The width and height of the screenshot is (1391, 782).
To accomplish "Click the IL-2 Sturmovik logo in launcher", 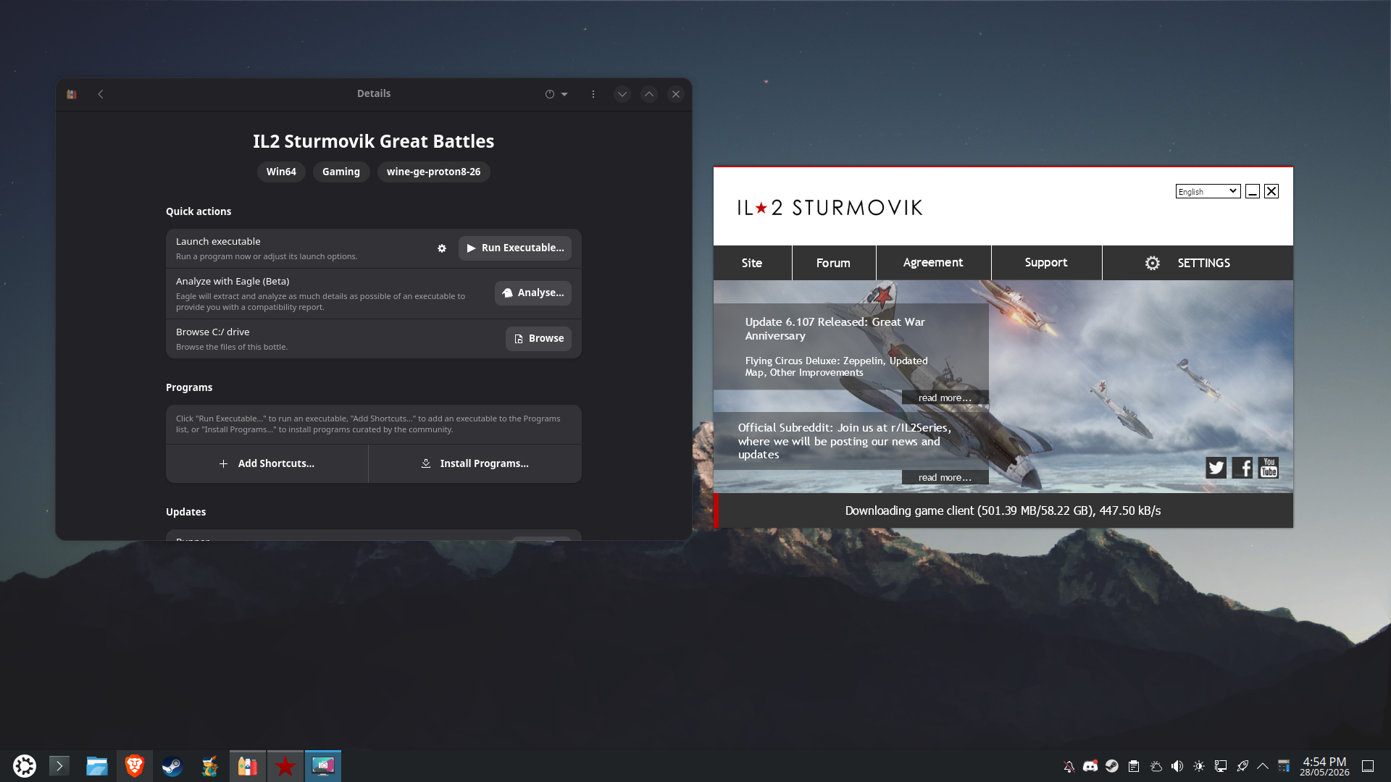I will [830, 208].
